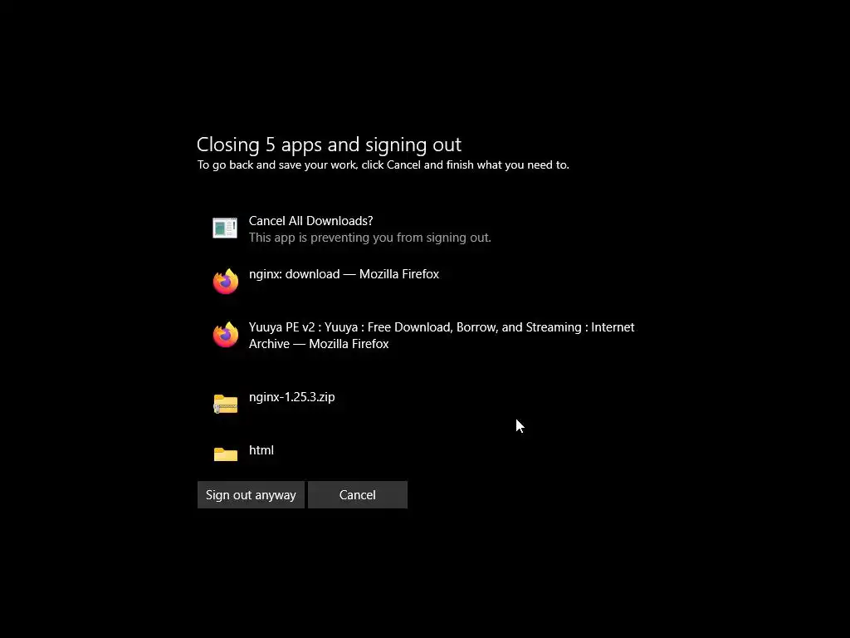The width and height of the screenshot is (850, 638).
Task: Cancel the sign out process
Action: (357, 495)
